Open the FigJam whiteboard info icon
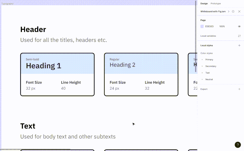The height and width of the screenshot is (151, 244). [233, 11]
